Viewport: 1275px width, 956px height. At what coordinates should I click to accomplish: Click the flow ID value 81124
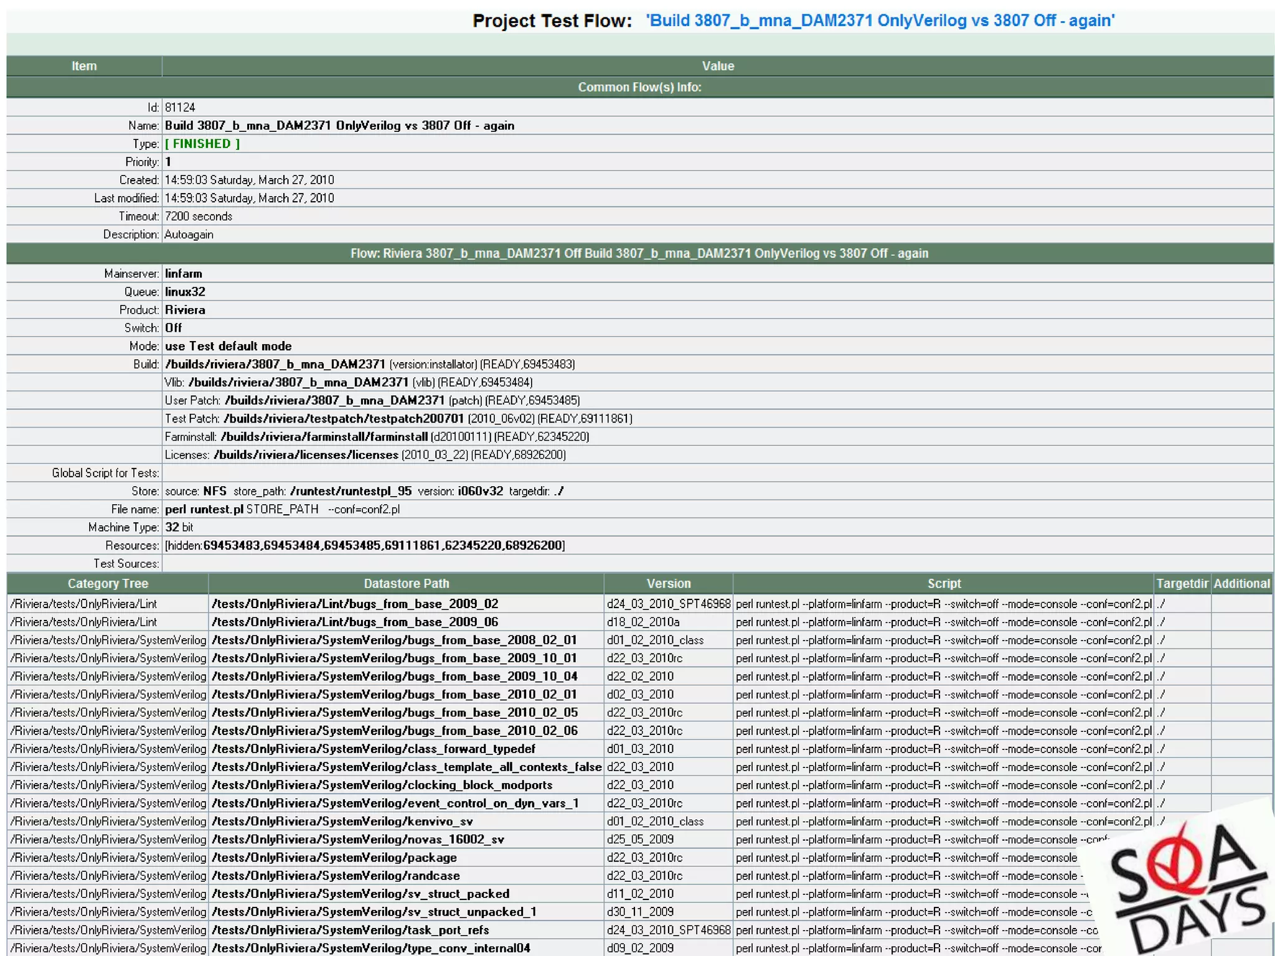[x=180, y=108]
